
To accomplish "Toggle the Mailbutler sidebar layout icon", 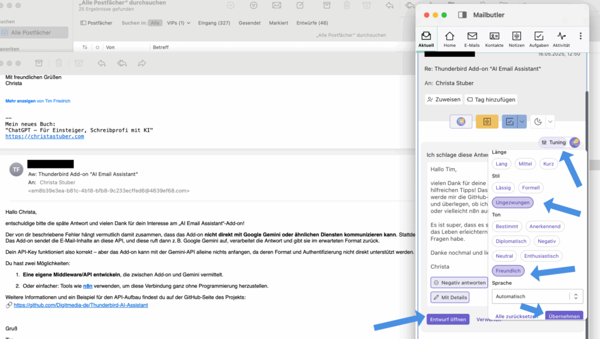I will pos(462,15).
